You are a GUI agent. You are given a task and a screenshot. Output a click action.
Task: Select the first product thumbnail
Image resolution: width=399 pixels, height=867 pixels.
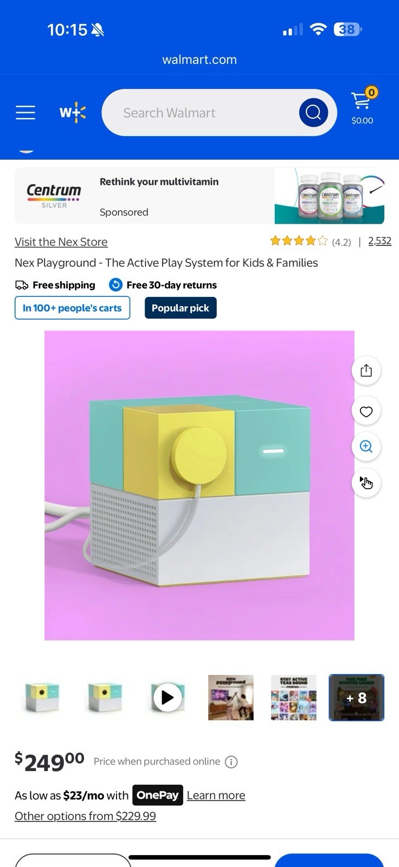tap(42, 697)
